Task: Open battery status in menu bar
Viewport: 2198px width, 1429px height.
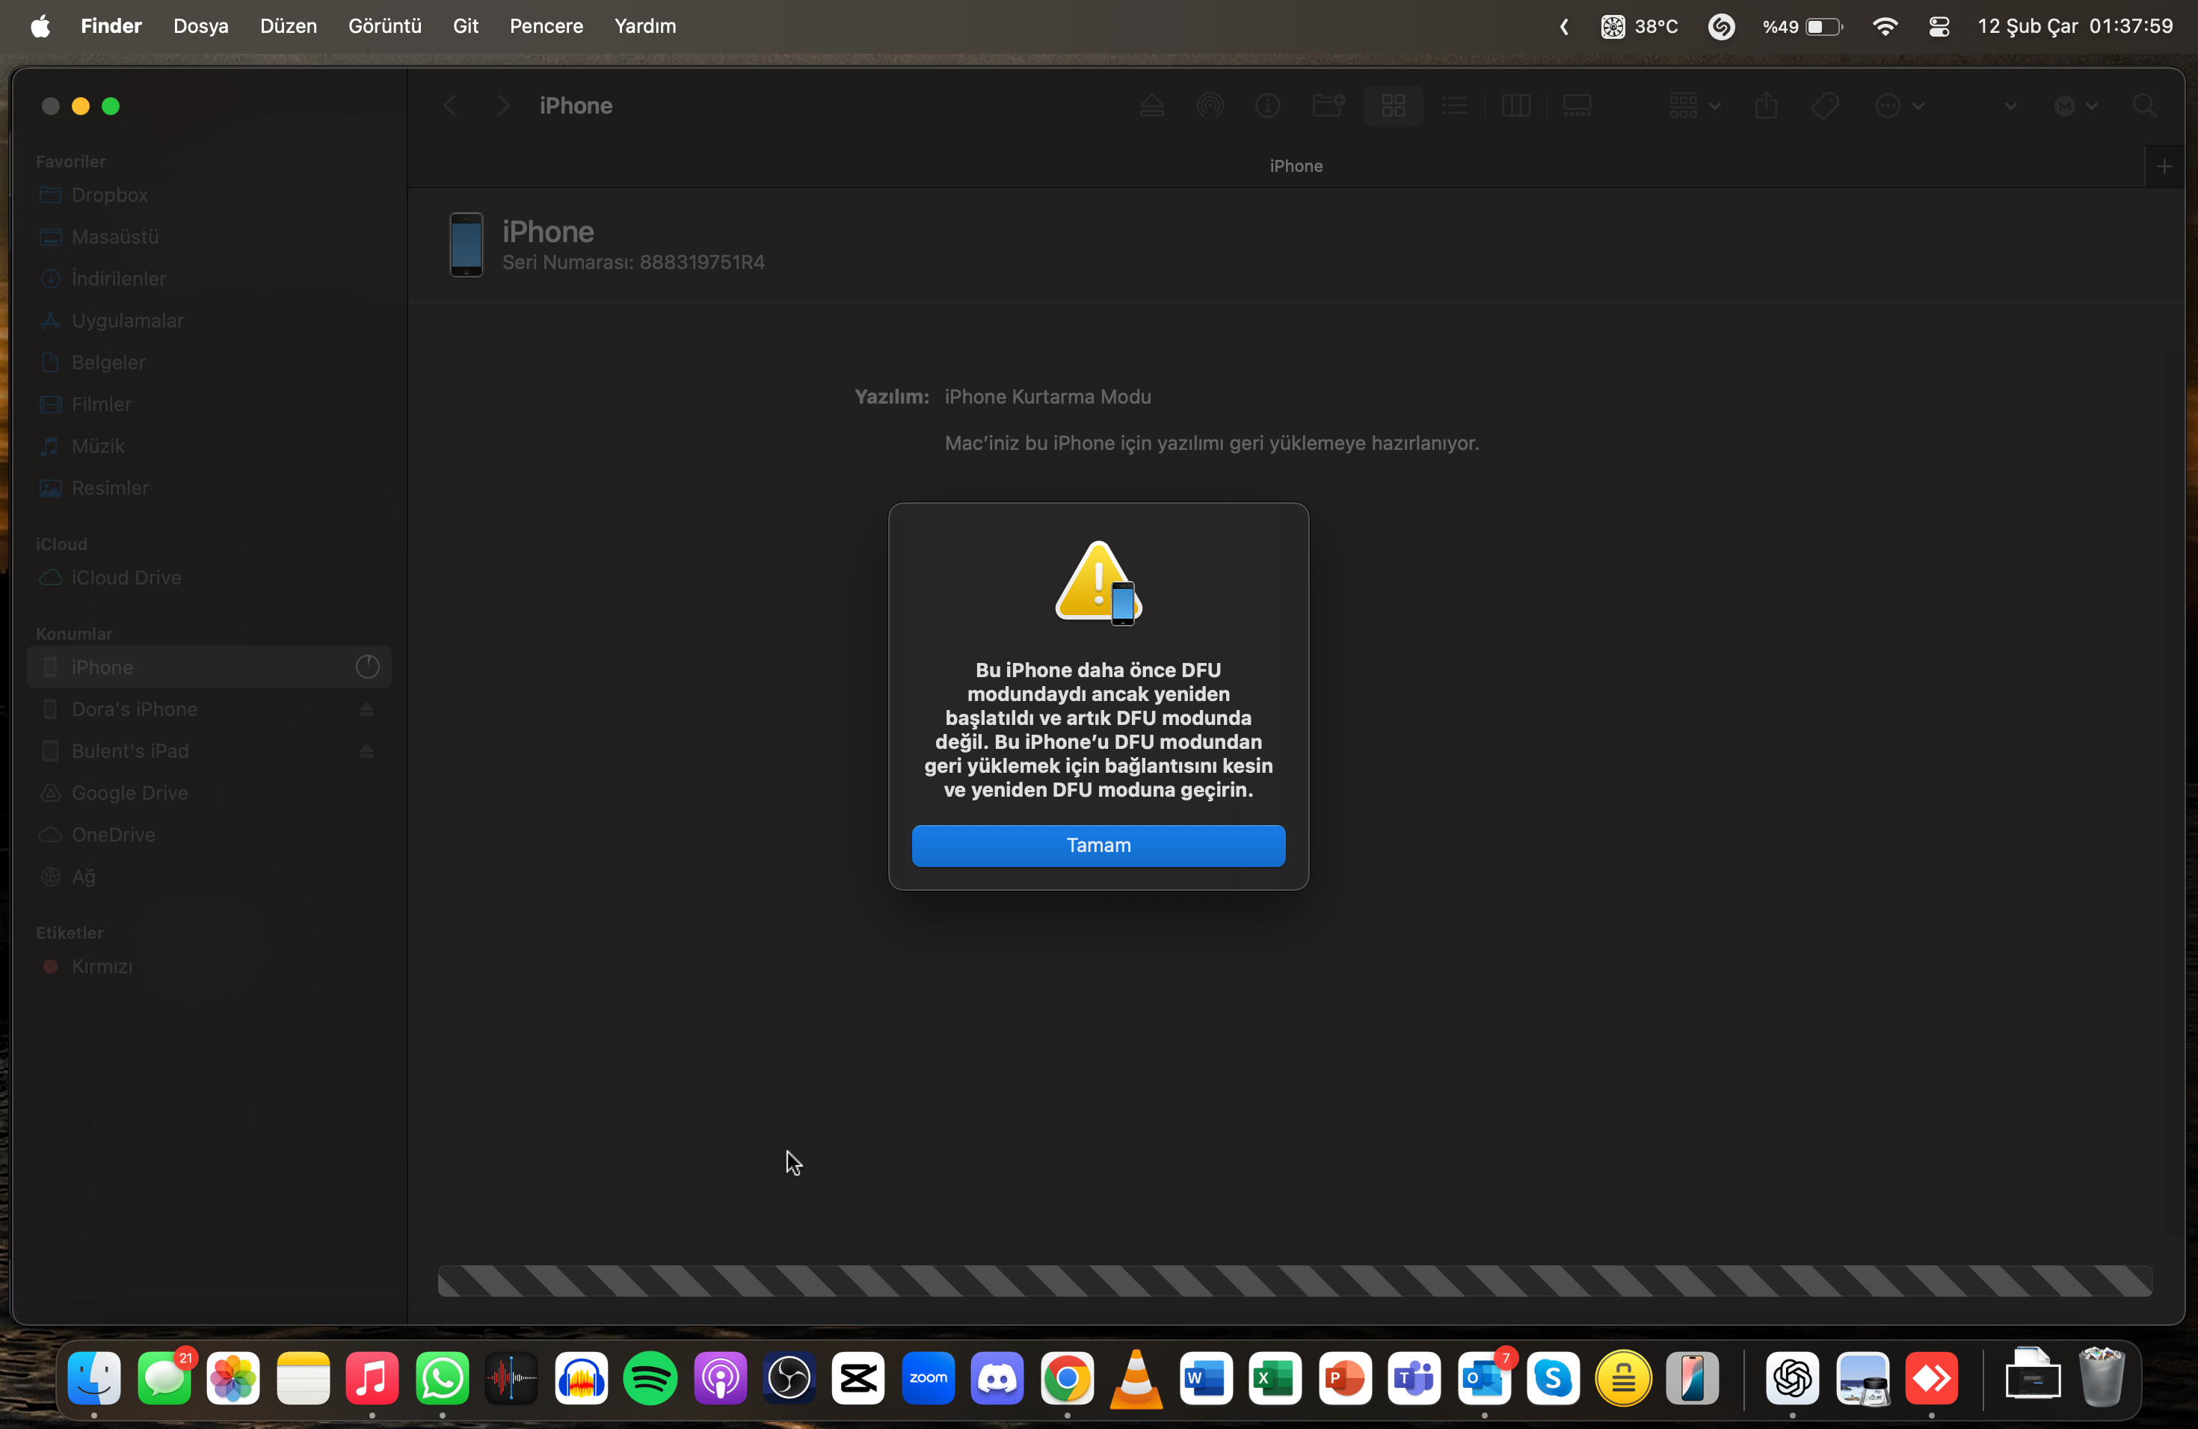Action: (1802, 26)
